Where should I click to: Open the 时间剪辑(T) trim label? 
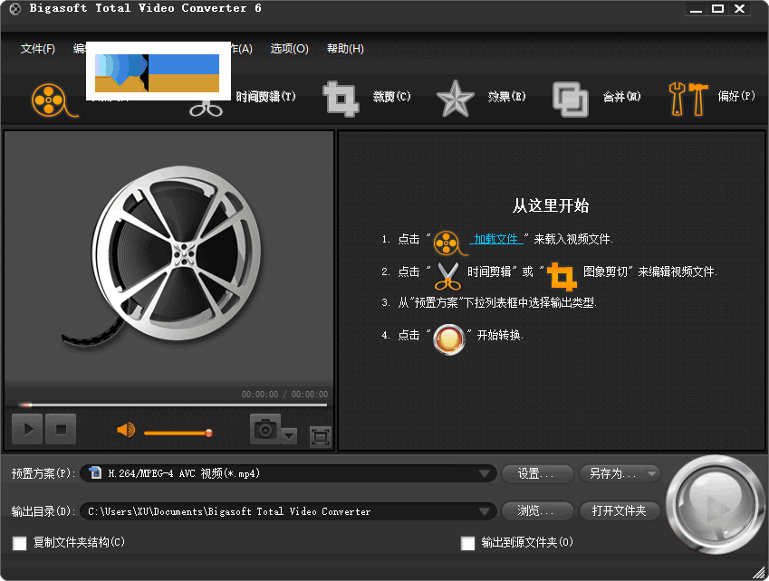click(x=266, y=97)
